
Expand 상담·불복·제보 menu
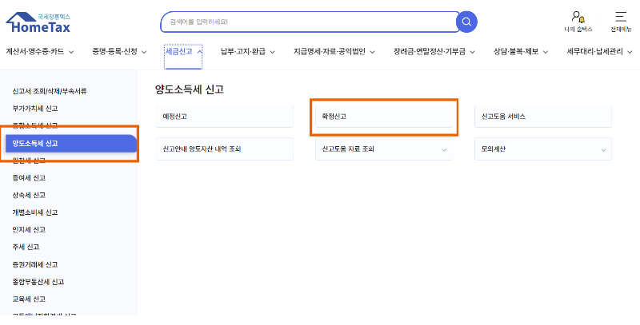coord(521,52)
